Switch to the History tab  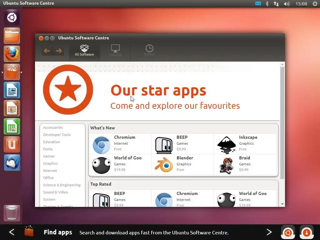[149, 50]
